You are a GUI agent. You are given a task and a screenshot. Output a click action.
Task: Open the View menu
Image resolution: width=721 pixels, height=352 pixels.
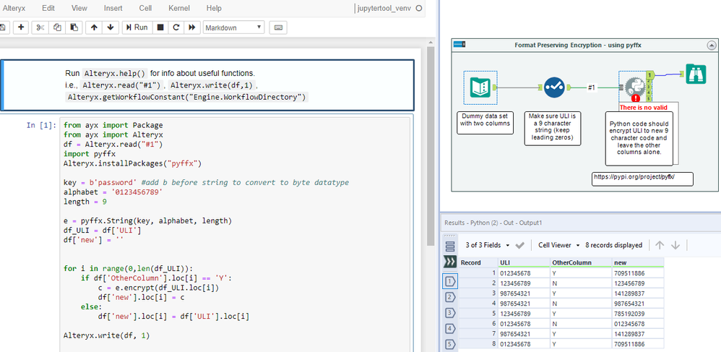pos(79,8)
